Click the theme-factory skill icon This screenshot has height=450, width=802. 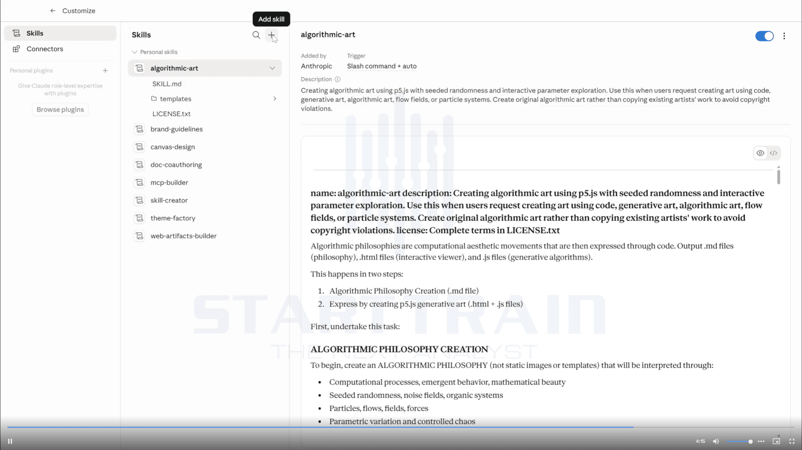(140, 218)
